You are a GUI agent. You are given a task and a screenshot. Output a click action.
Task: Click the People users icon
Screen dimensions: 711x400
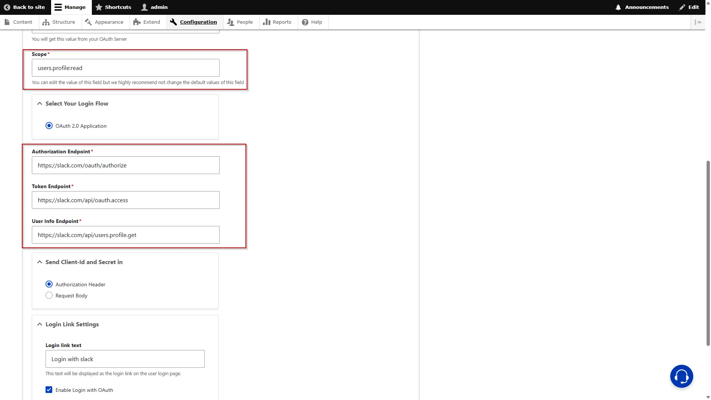[230, 22]
